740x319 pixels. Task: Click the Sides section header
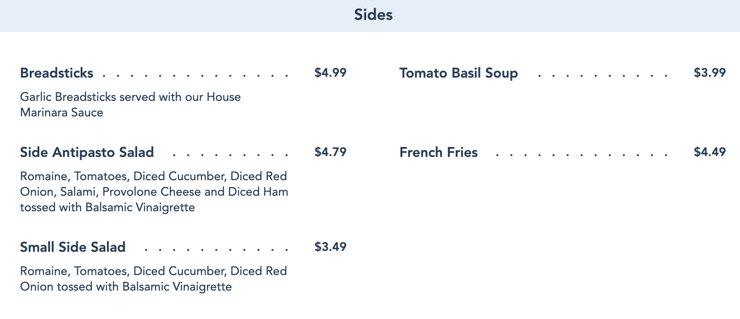coord(373,15)
